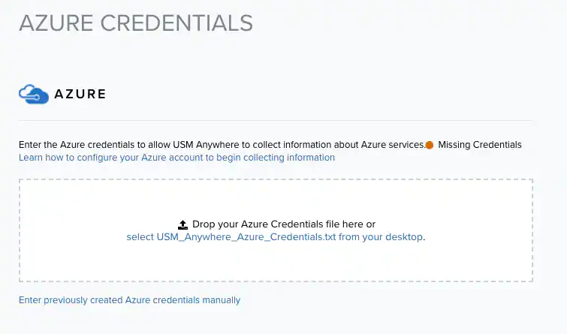Click the 'Drop your Azure Credentials file here' text
This screenshot has width=567, height=334.
click(x=284, y=224)
